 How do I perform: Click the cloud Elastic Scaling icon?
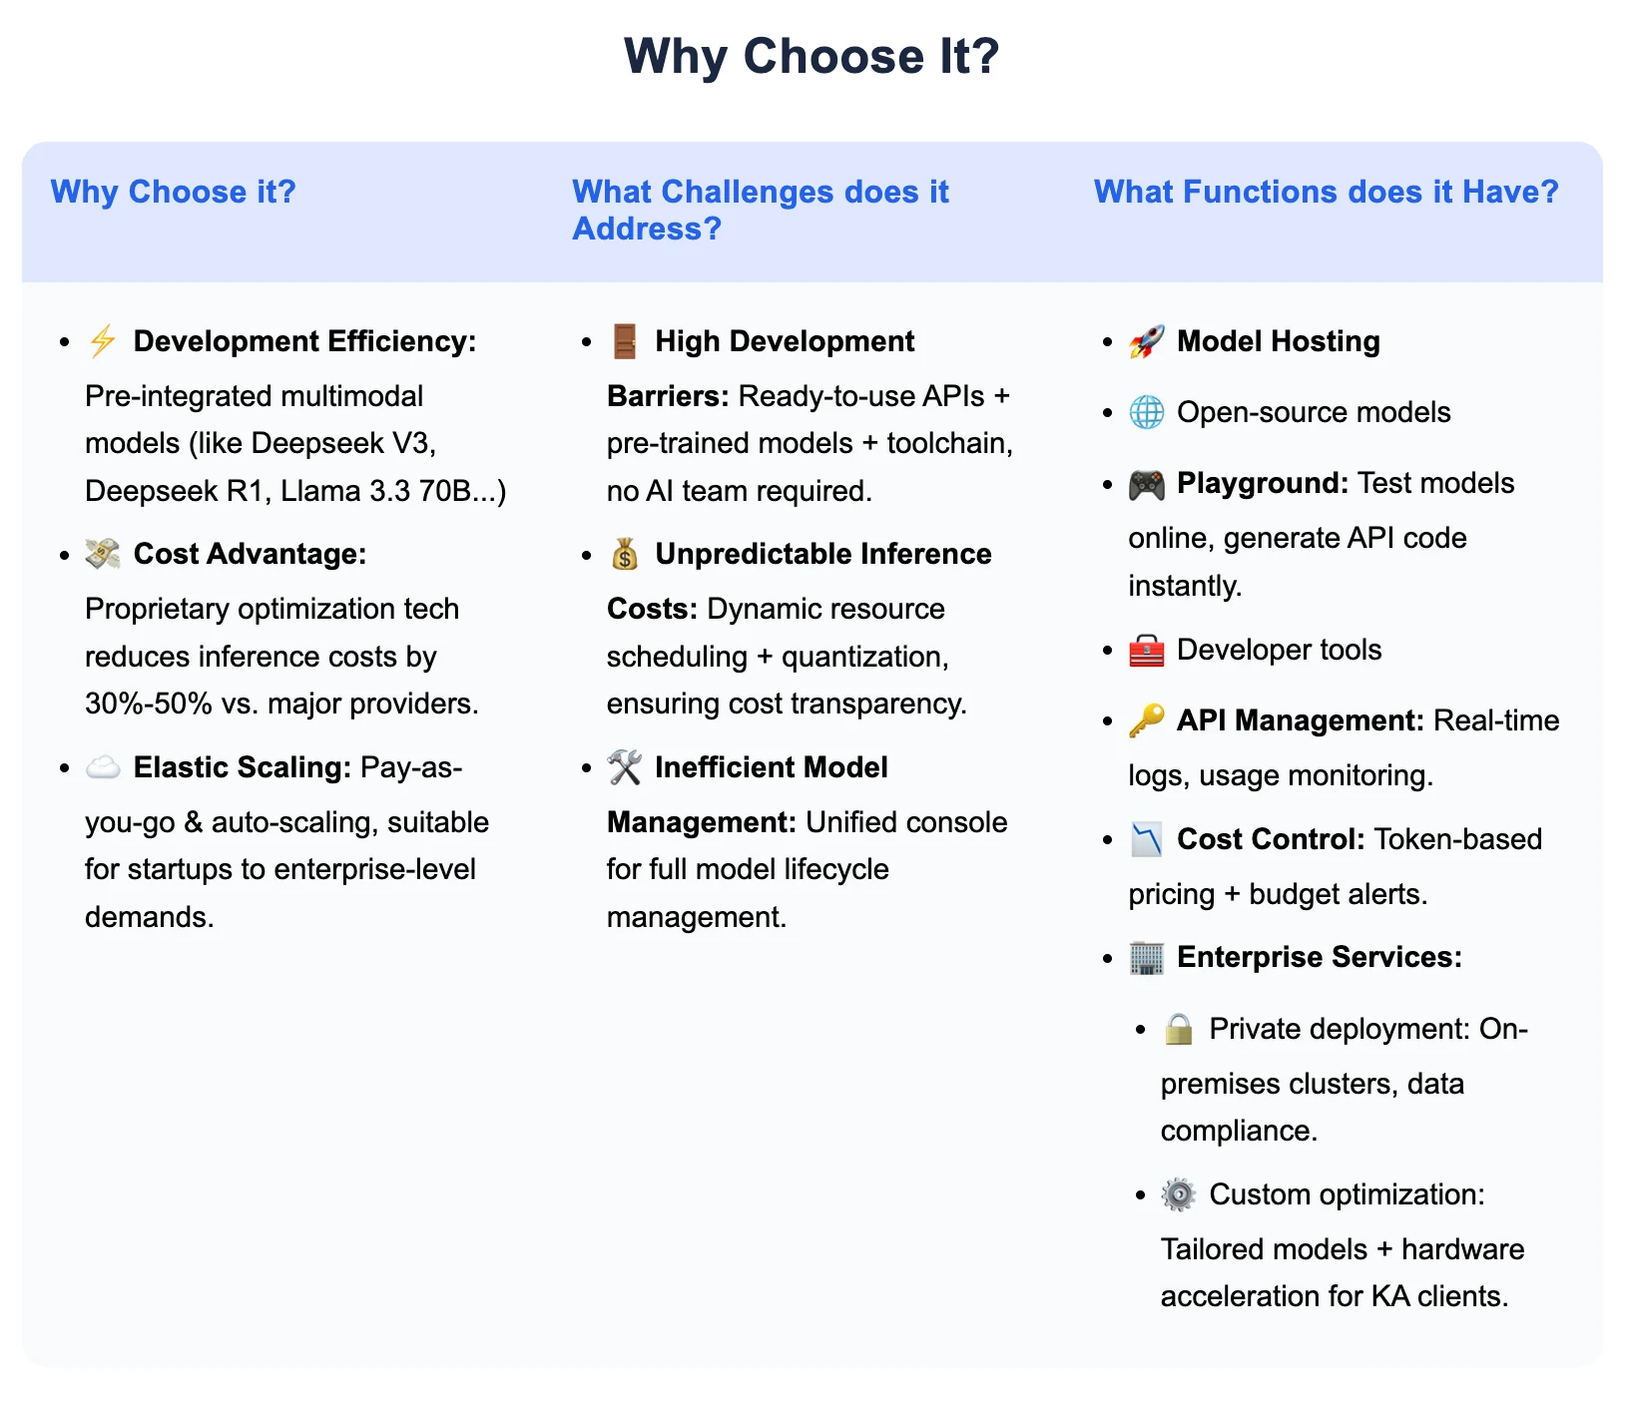(x=103, y=767)
